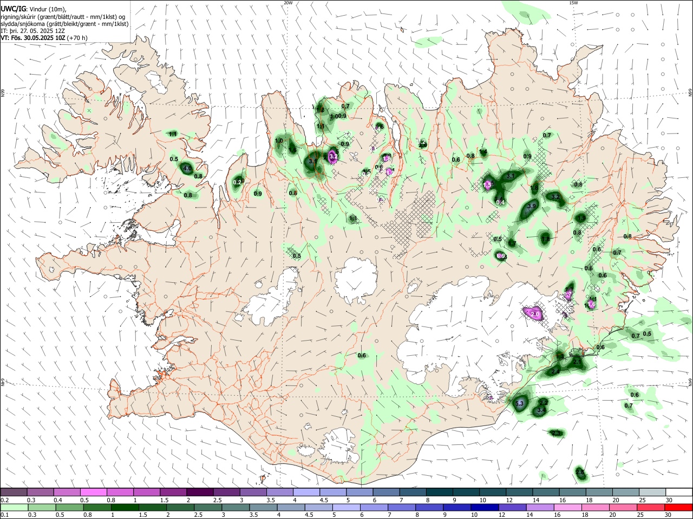The image size is (693, 519).
Task: Click the 2.3 rain value offshore
Action: coord(556,433)
